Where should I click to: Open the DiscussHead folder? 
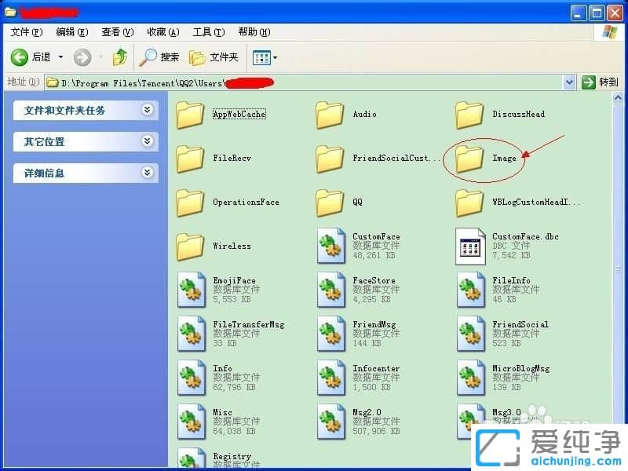click(x=469, y=114)
